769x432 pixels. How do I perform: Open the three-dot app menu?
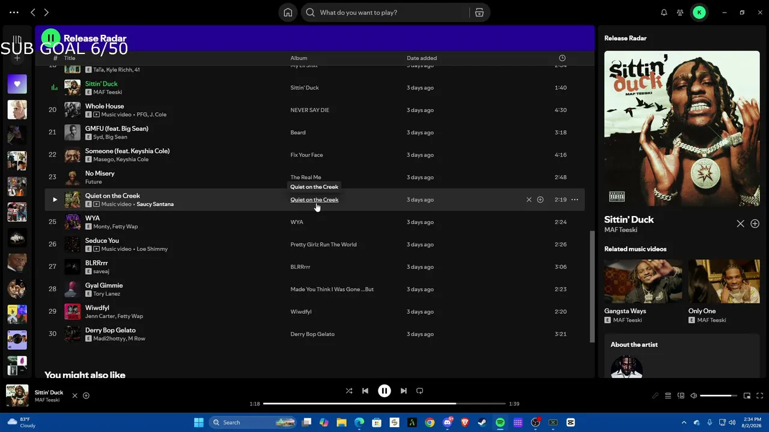click(x=14, y=13)
